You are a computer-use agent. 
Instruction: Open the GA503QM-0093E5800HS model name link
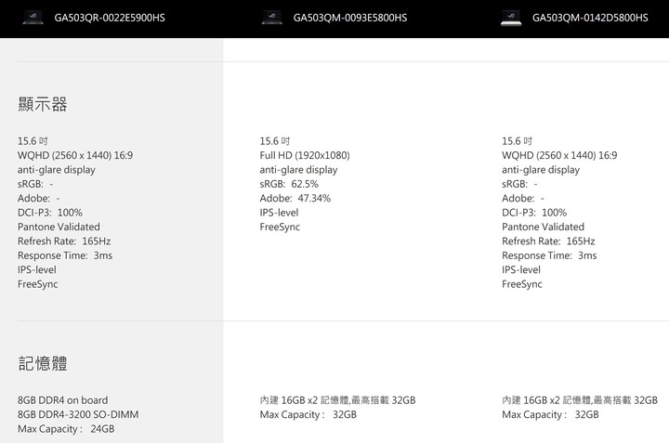[x=350, y=18]
